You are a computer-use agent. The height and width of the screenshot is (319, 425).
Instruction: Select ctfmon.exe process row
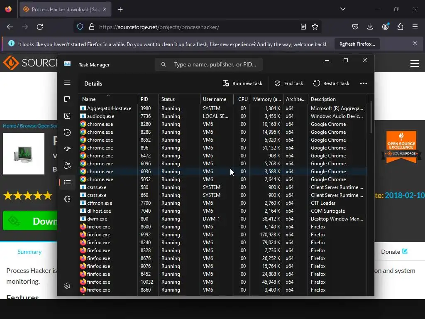(x=223, y=203)
